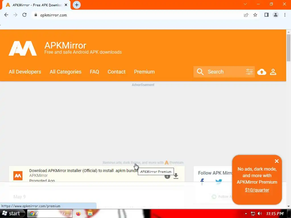291x218 pixels.
Task: Open Firefox from the taskbar
Action: [x=78, y=214]
